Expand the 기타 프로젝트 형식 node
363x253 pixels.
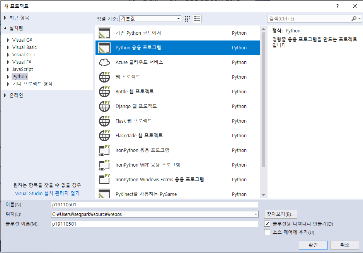click(x=8, y=84)
